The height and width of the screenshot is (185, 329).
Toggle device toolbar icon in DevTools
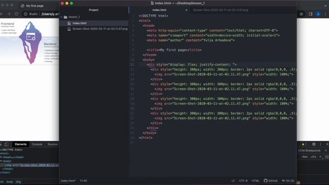pyautogui.click(x=6, y=144)
